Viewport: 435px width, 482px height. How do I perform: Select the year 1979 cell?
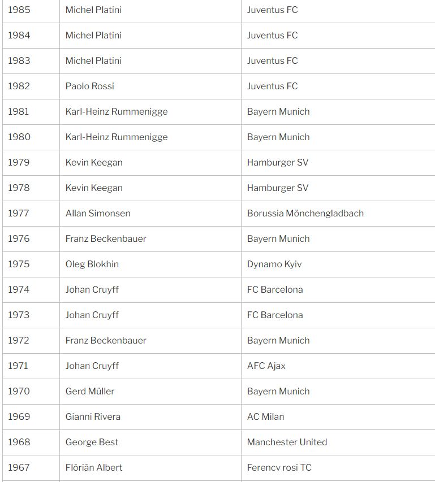point(19,163)
